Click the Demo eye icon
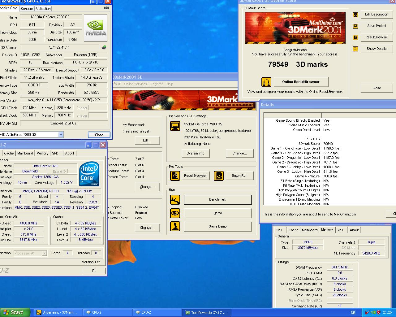396x317 pixels. pyautogui.click(x=175, y=213)
